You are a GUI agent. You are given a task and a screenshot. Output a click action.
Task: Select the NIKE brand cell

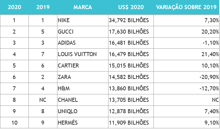pyautogui.click(x=83, y=20)
